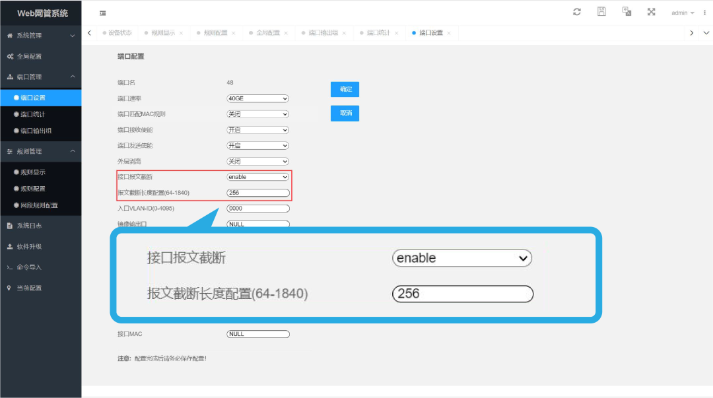
Task: Click the 确定 confirm button
Action: 345,89
